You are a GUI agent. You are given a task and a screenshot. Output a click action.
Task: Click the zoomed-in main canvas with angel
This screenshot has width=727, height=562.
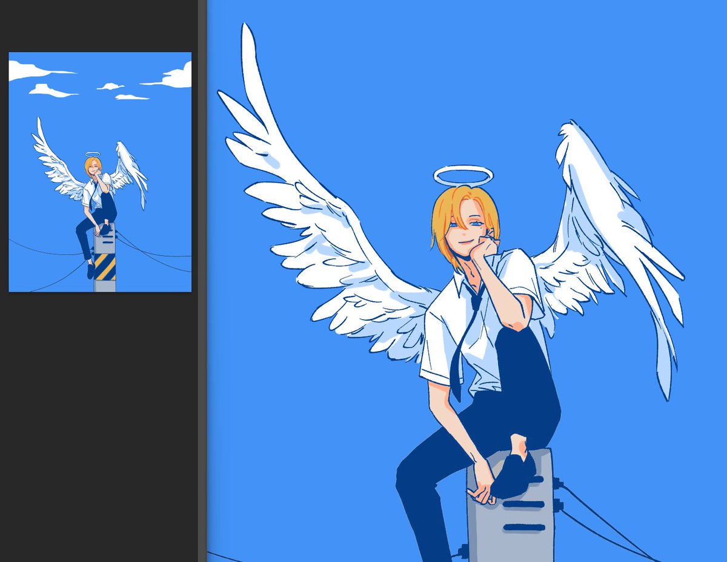pos(467,281)
